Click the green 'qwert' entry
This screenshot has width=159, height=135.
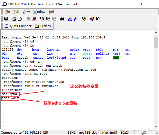click(87, 54)
